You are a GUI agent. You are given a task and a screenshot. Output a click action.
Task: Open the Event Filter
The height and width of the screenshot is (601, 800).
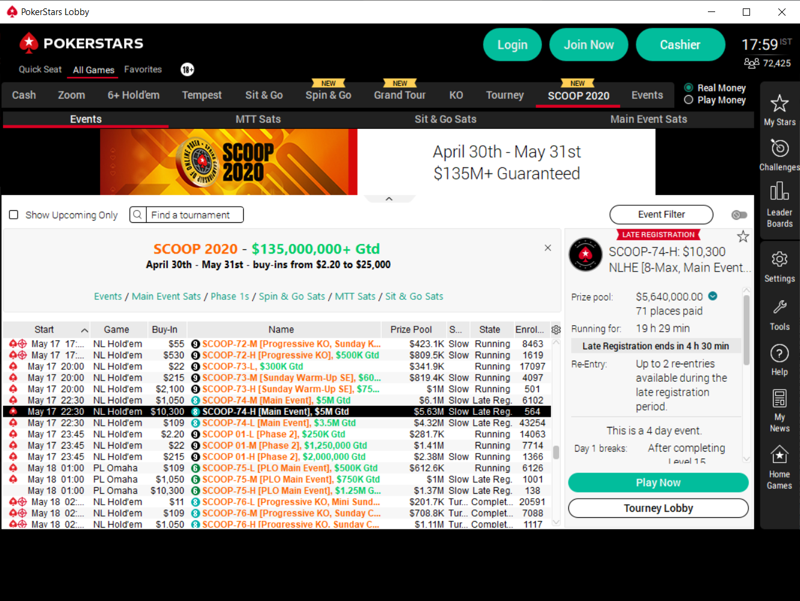(x=662, y=214)
